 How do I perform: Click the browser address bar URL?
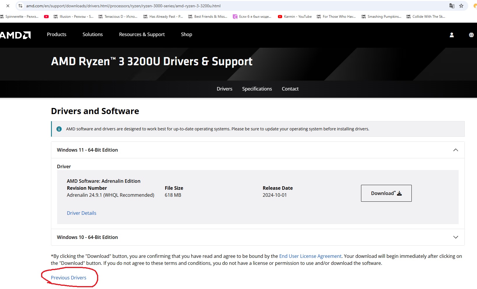pyautogui.click(x=123, y=6)
